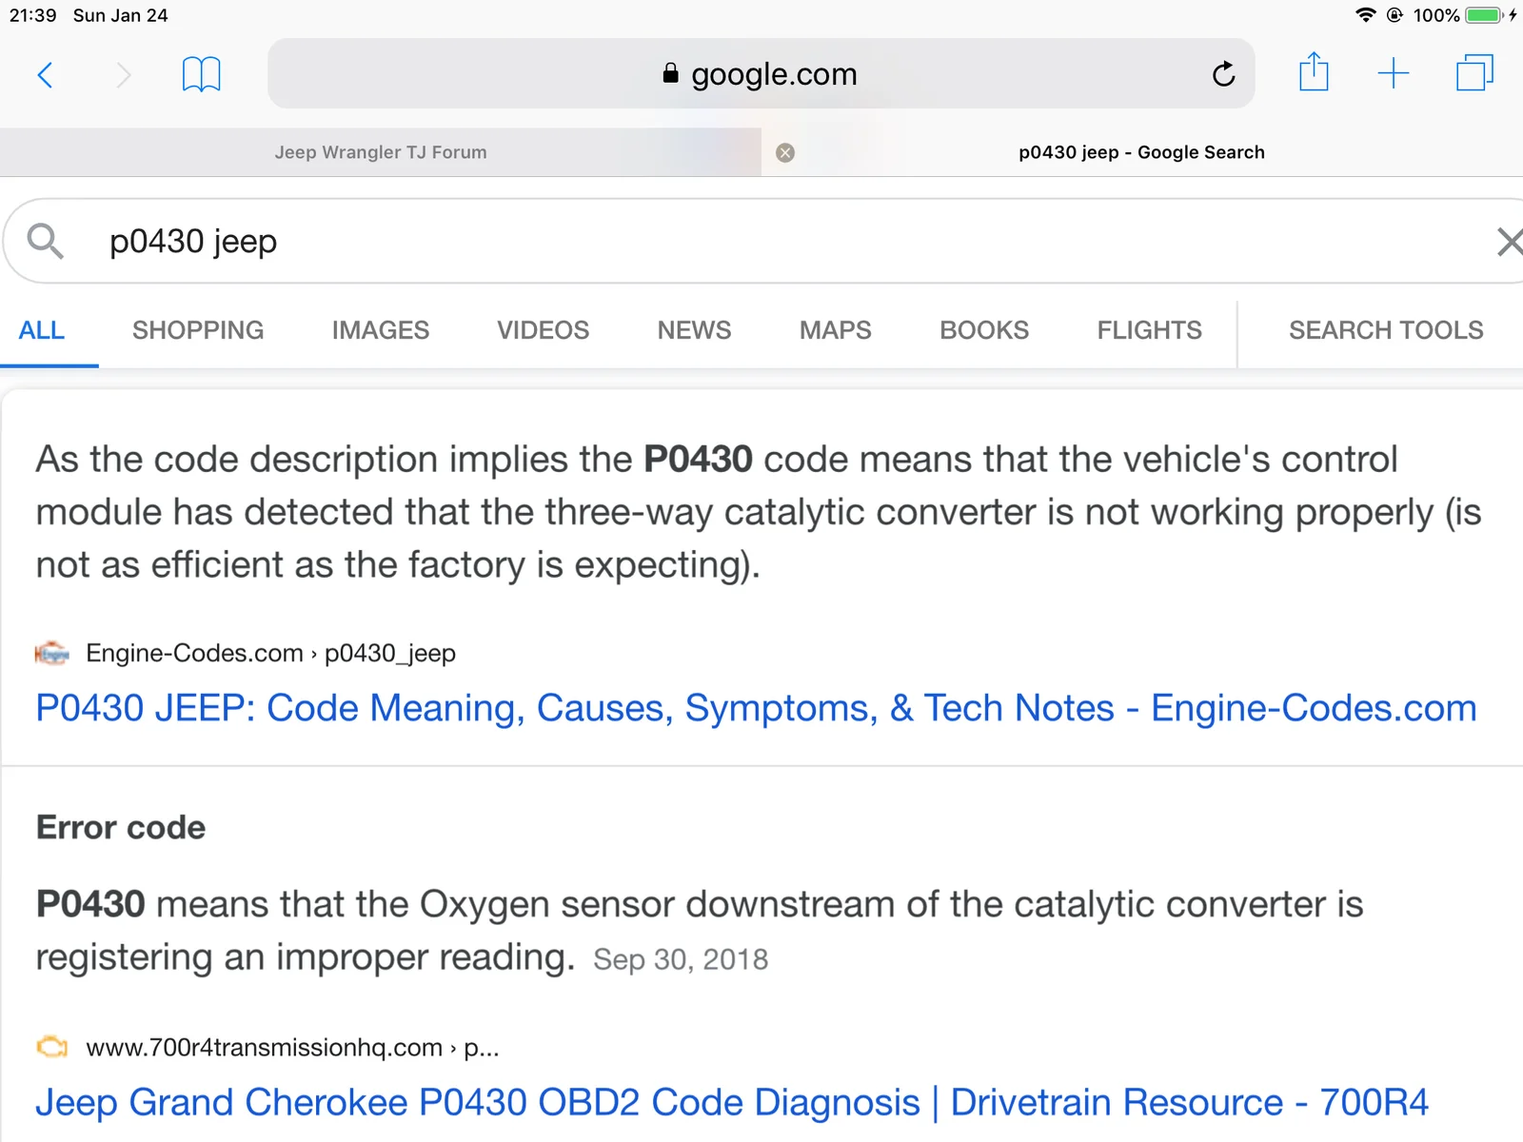Viewport: 1523px width, 1142px height.
Task: Switch to BOOKS results
Action: coord(984,330)
